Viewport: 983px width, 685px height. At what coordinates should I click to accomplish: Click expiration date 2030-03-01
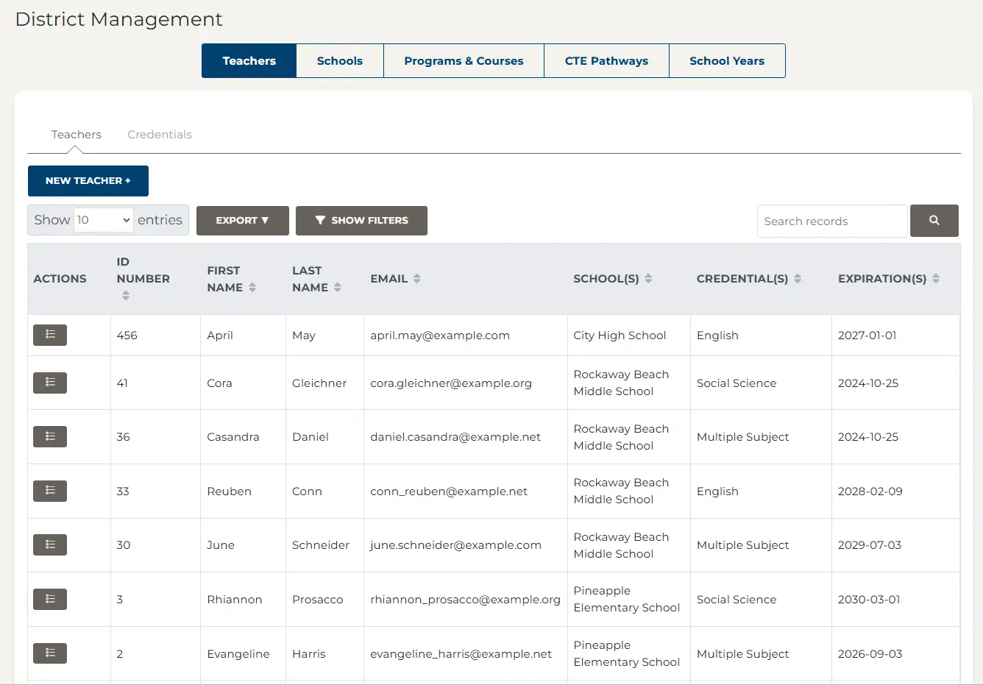point(869,600)
